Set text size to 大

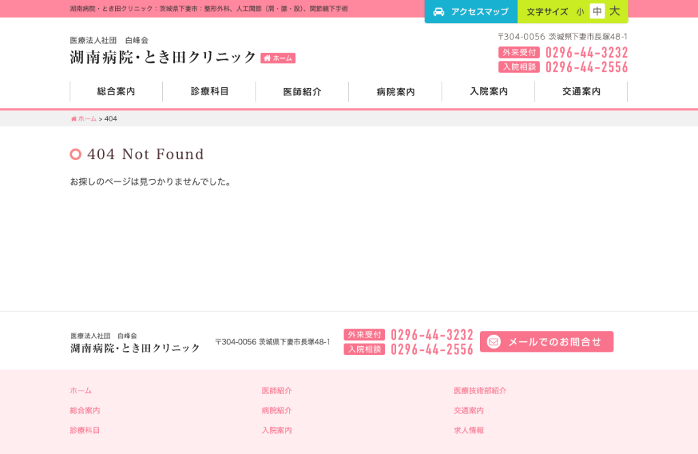pyautogui.click(x=615, y=11)
